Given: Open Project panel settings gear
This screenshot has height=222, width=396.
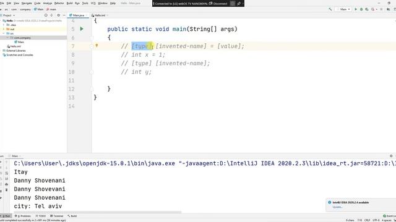Looking at the screenshot, I should [x=58, y=15].
